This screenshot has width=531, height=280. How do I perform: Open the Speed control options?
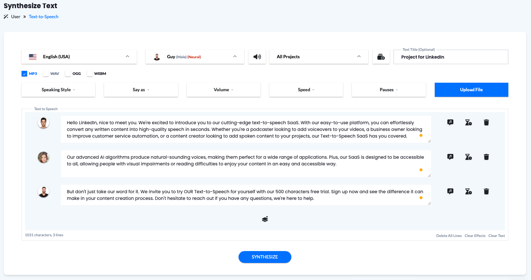coord(306,89)
